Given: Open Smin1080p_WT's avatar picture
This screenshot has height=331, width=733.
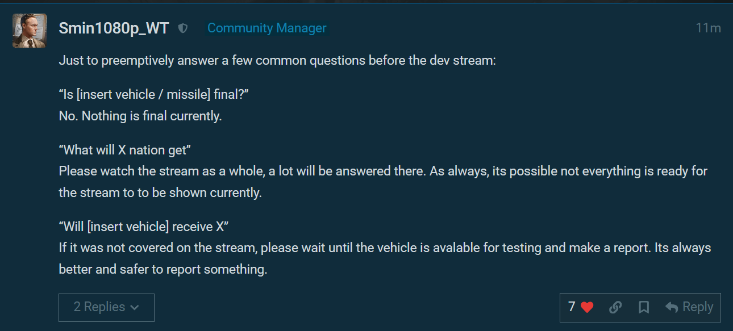Looking at the screenshot, I should 30,30.
